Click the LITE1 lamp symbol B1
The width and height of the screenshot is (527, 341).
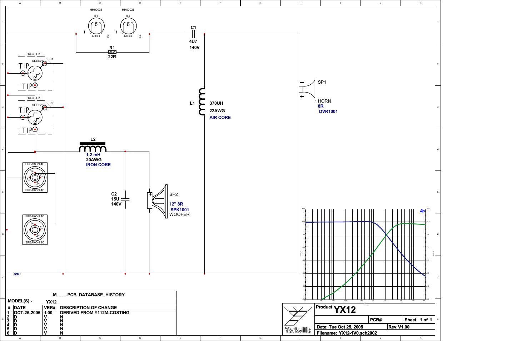pos(96,26)
